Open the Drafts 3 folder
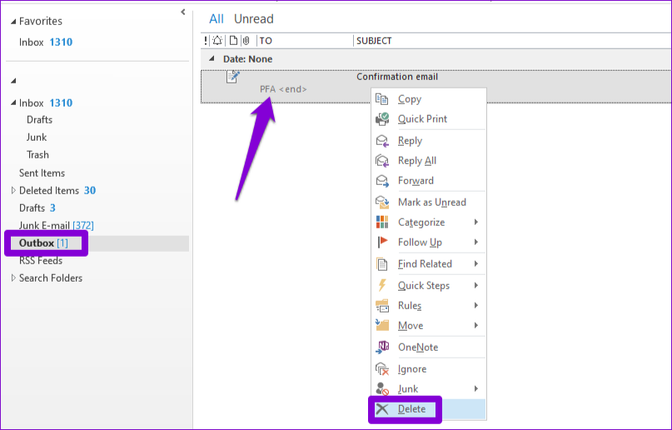The height and width of the screenshot is (430, 672). coord(37,208)
